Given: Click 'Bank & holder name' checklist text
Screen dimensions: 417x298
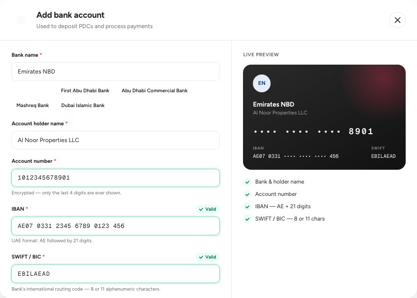Looking at the screenshot, I should coord(279,182).
